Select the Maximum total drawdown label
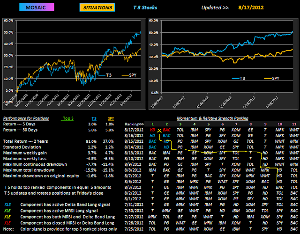300x234 pixels. (x=29, y=170)
